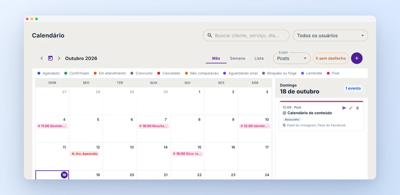Click the Em atendimento legend label
Image resolution: width=400 pixels, height=195 pixels.
click(x=112, y=73)
